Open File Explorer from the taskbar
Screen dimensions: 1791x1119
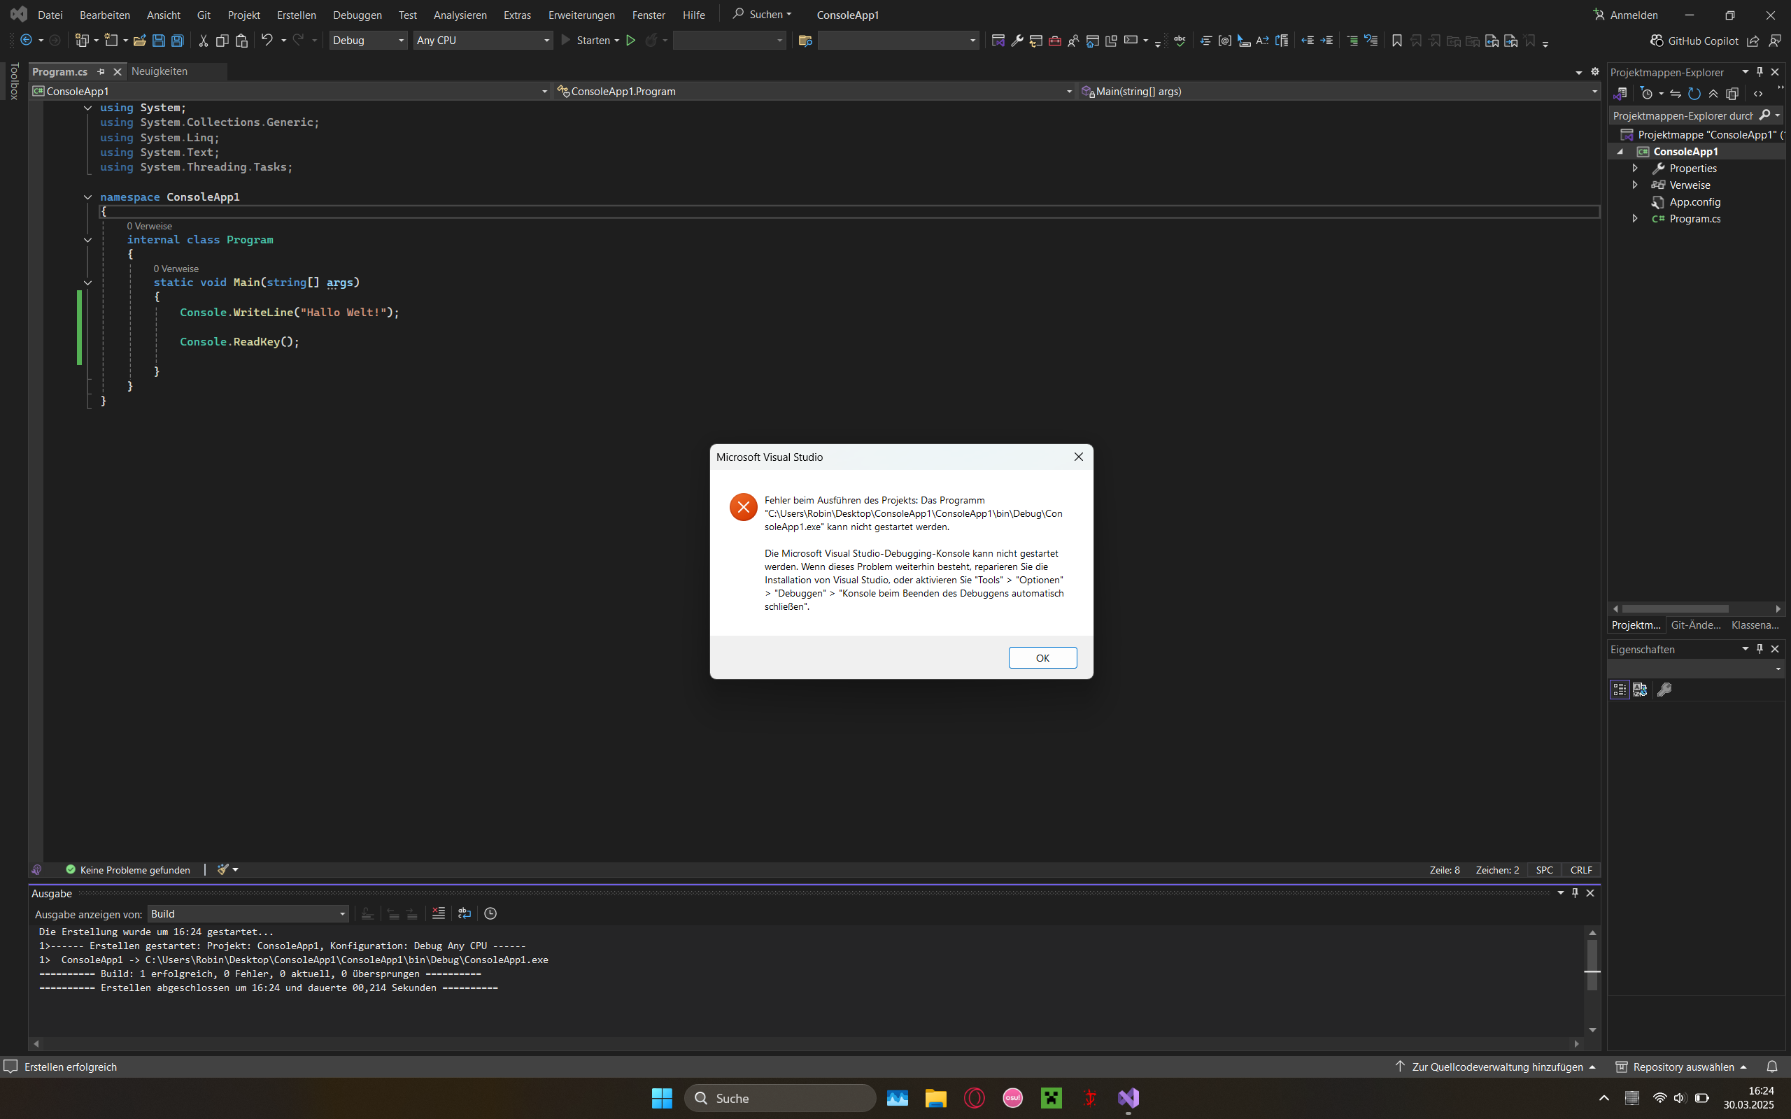[x=935, y=1098]
